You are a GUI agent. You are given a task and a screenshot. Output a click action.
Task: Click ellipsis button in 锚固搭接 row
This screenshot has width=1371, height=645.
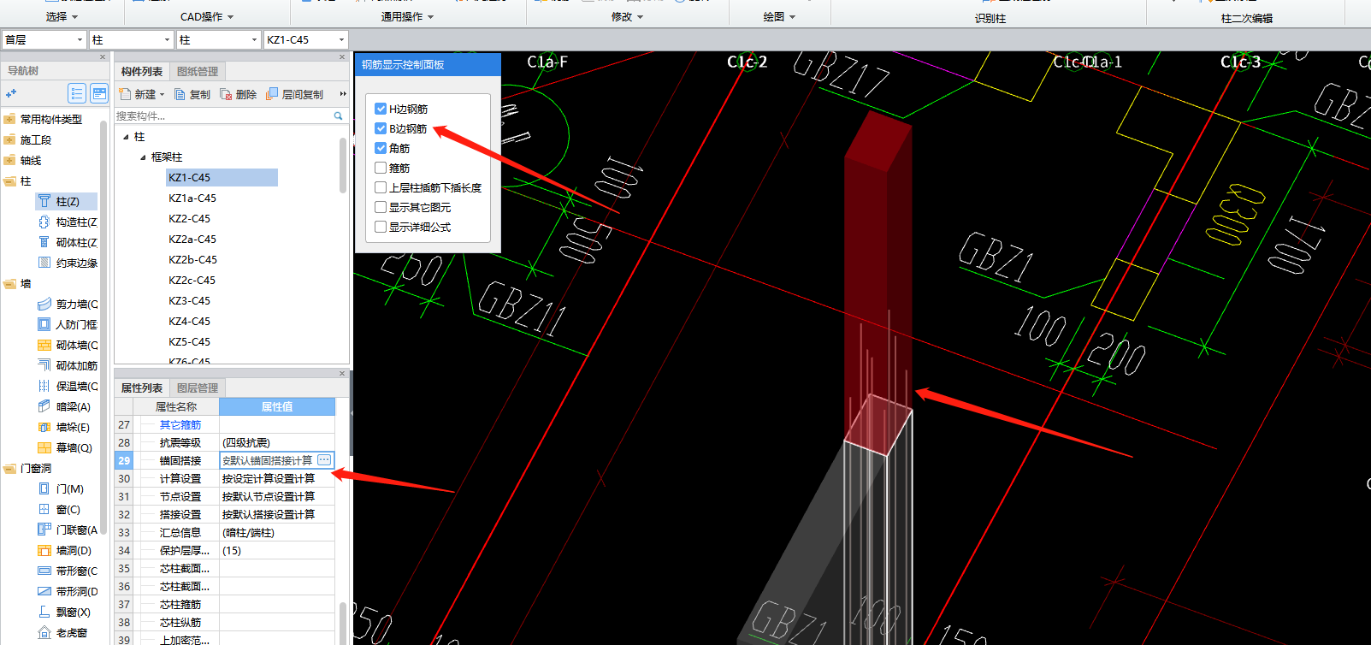click(324, 460)
